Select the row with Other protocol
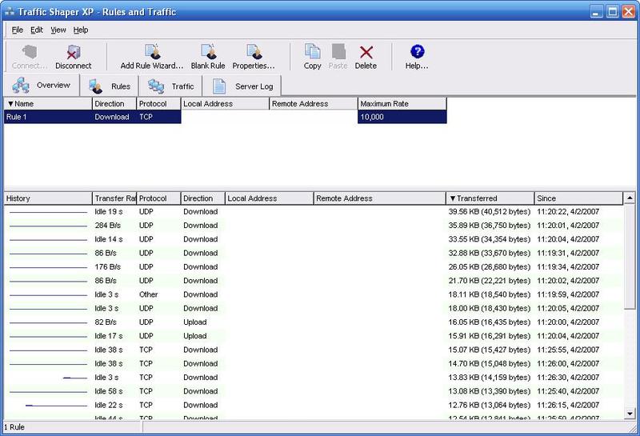Screen dimensions: 640x436 click(314, 294)
